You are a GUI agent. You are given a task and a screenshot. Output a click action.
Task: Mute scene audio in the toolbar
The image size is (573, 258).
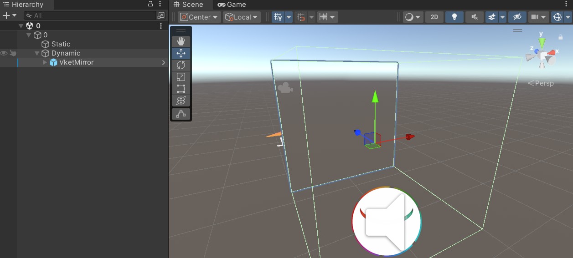pyautogui.click(x=474, y=17)
